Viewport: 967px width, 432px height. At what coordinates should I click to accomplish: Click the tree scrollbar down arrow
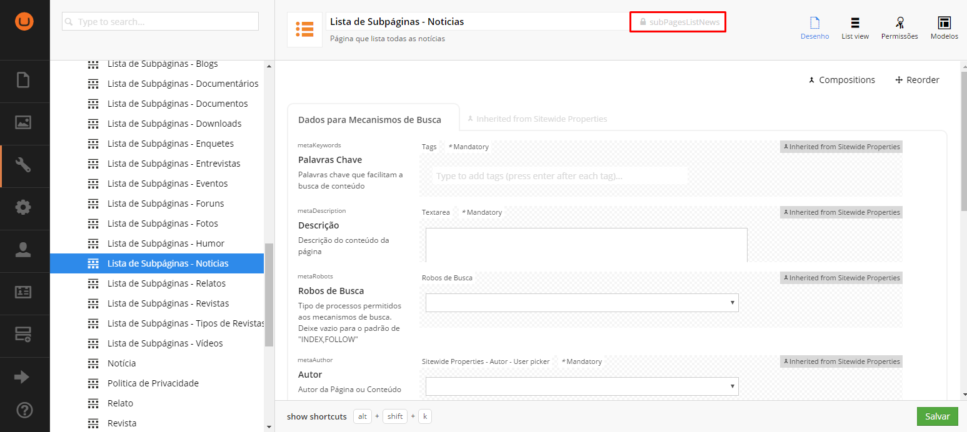pos(269,427)
